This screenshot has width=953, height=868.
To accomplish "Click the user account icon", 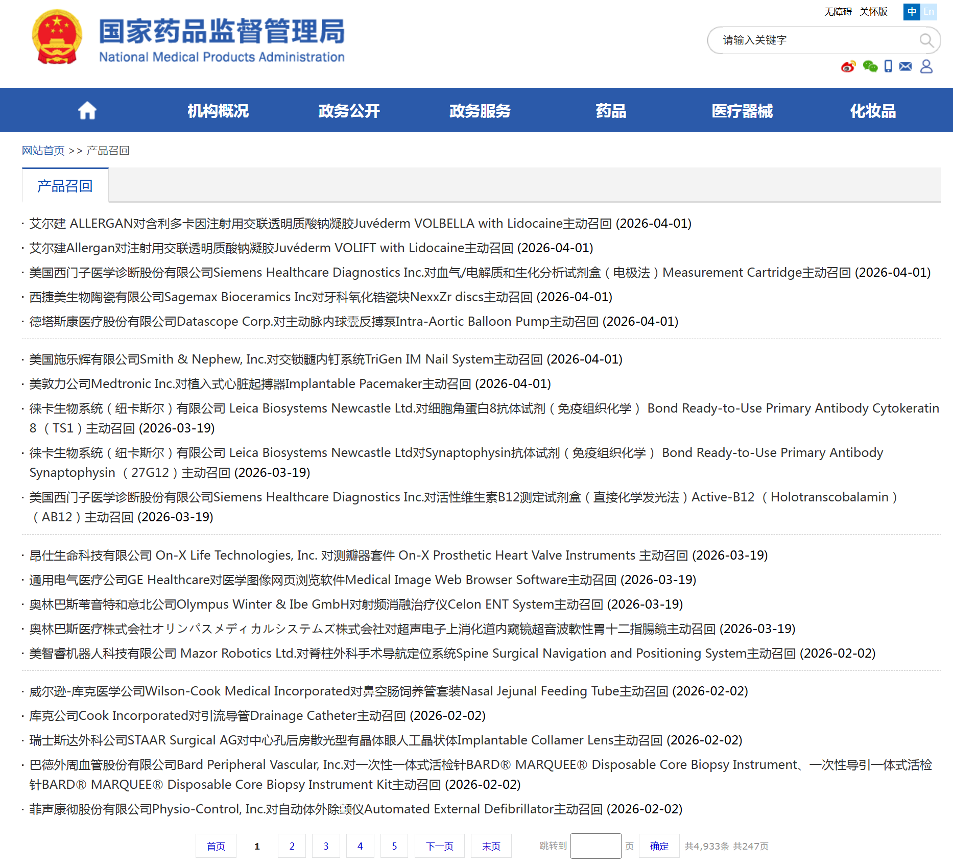I will (x=926, y=66).
